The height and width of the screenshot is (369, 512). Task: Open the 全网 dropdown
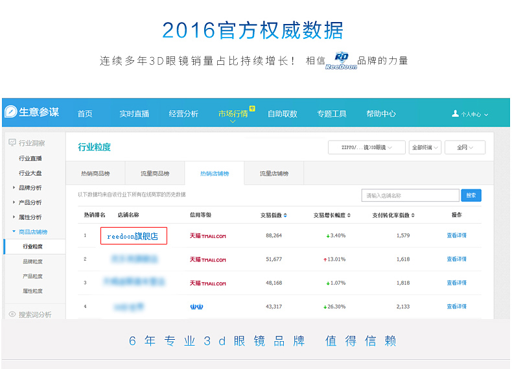pos(465,147)
